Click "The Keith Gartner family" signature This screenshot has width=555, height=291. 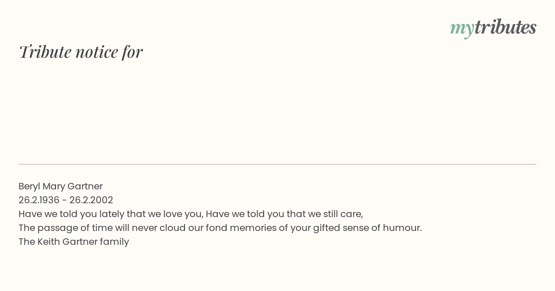74,242
